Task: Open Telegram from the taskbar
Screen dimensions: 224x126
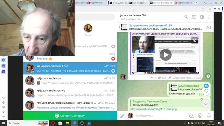Action: pyautogui.click(x=75, y=123)
